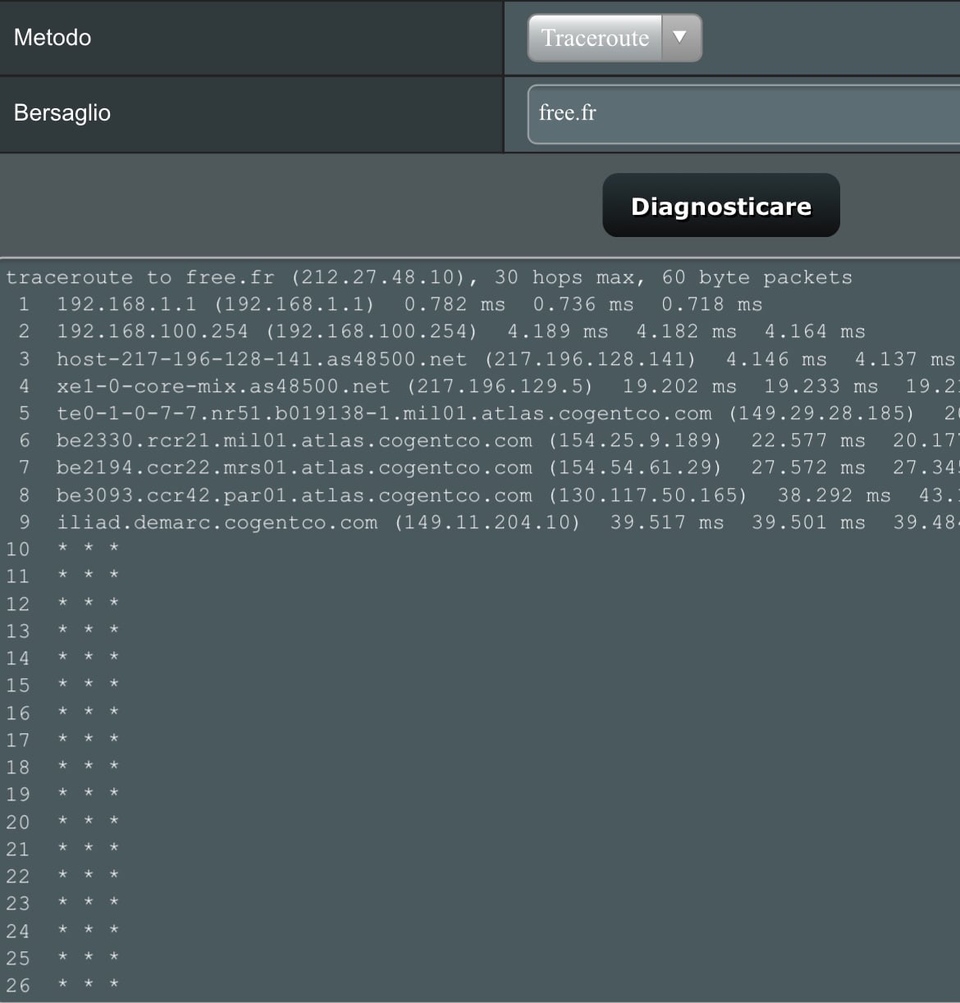Open the Traceroute method dropdown
This screenshot has width=960, height=1003.
615,38
